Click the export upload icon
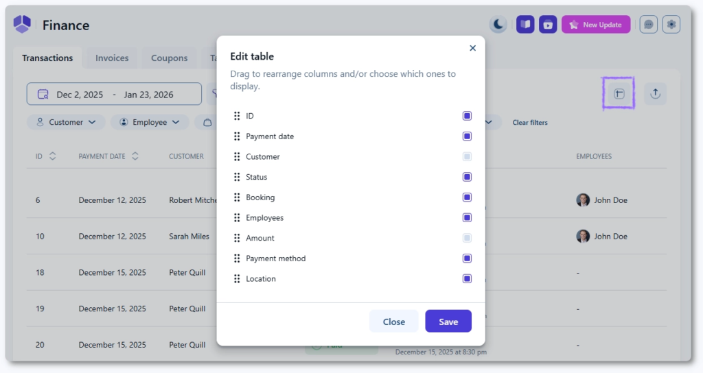This screenshot has height=373, width=703. coord(655,94)
